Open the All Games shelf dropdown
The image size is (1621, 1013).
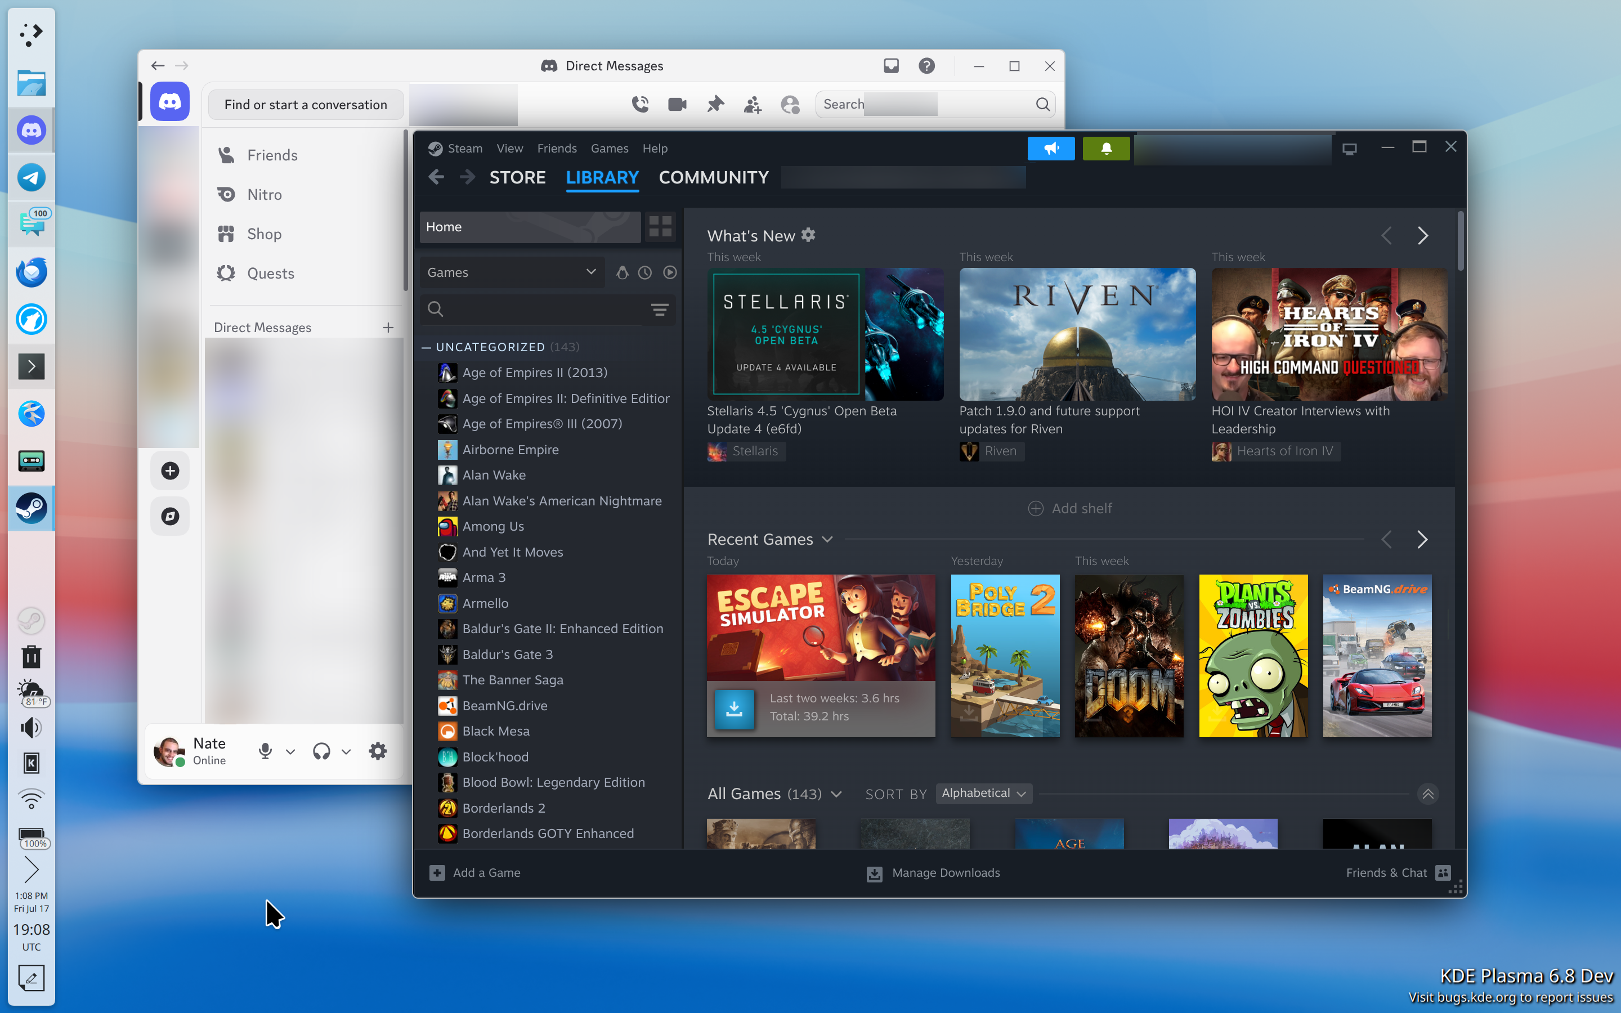pos(836,794)
